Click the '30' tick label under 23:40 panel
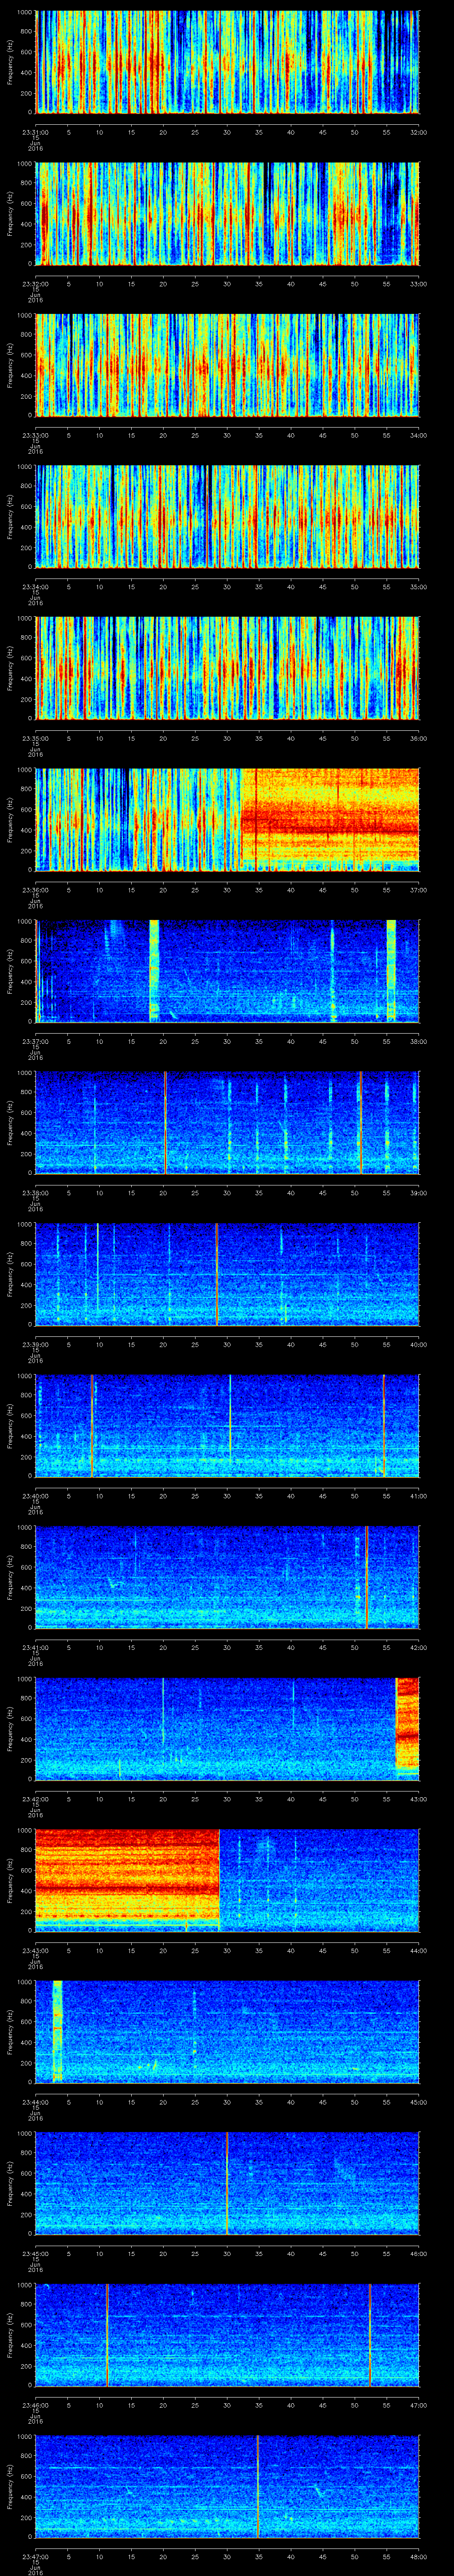 (227, 1496)
